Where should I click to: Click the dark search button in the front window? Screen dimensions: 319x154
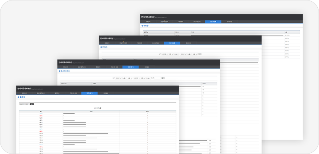coord(32,104)
